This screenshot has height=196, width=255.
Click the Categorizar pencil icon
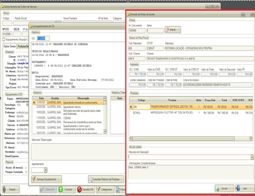point(99,189)
